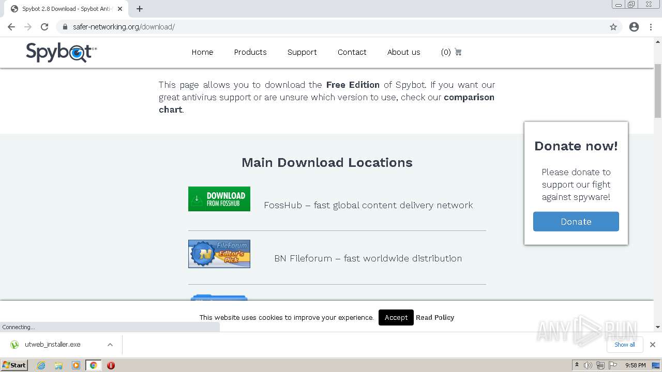The height and width of the screenshot is (372, 662).
Task: Open the shopping cart icon
Action: pos(458,52)
